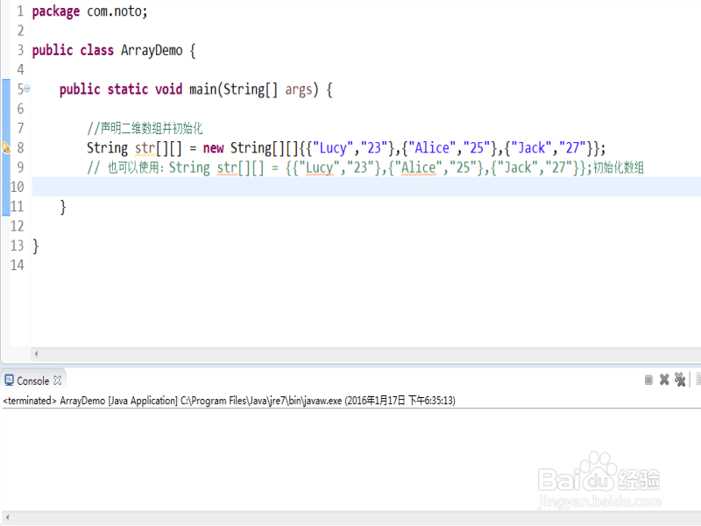
Task: Click Remove All Terminated Launches icon
Action: pos(680,380)
